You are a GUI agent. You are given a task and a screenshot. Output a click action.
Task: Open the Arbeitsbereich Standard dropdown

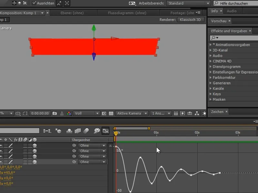(x=188, y=3)
